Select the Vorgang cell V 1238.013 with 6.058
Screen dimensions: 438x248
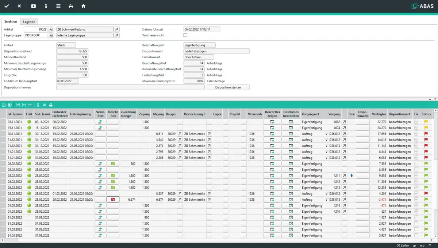332,158
